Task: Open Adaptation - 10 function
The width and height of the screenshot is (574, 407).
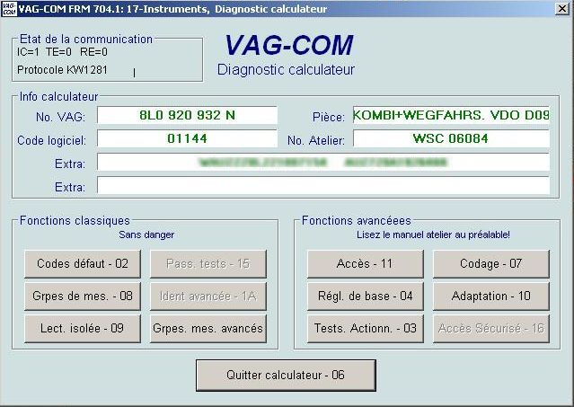Action: pos(491,296)
